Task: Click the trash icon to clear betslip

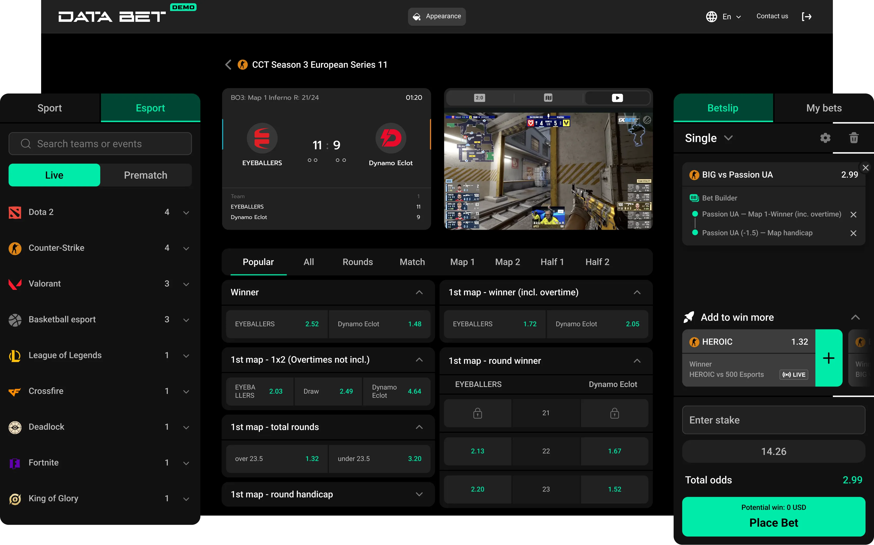Action: pyautogui.click(x=853, y=138)
